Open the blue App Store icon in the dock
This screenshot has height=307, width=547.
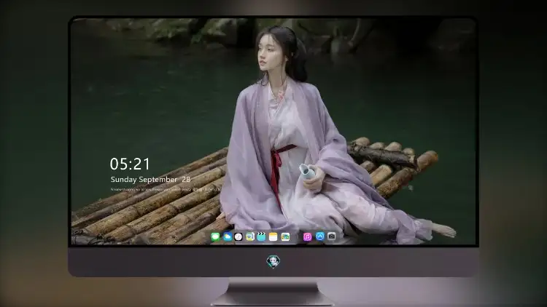(x=320, y=236)
